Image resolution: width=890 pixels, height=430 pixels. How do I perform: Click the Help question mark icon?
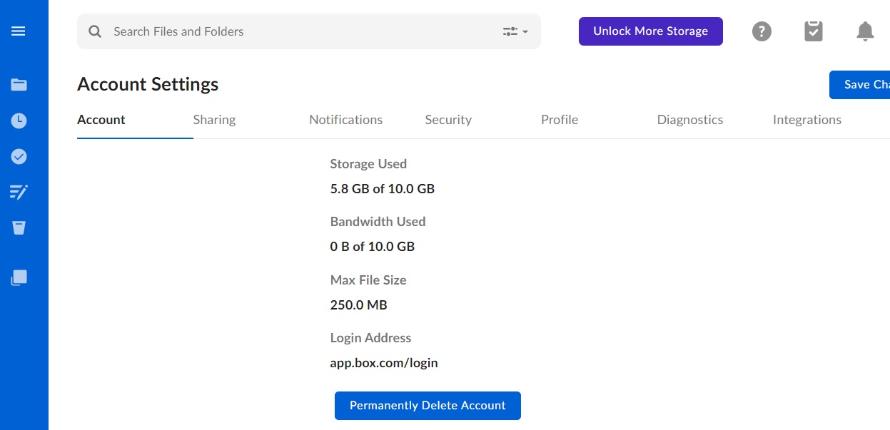[762, 31]
